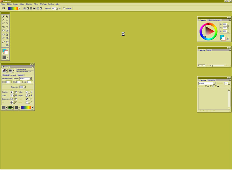Select the Crop tool in the toolbox
Viewport: 232px width, 170px height.
(x=3, y=27)
